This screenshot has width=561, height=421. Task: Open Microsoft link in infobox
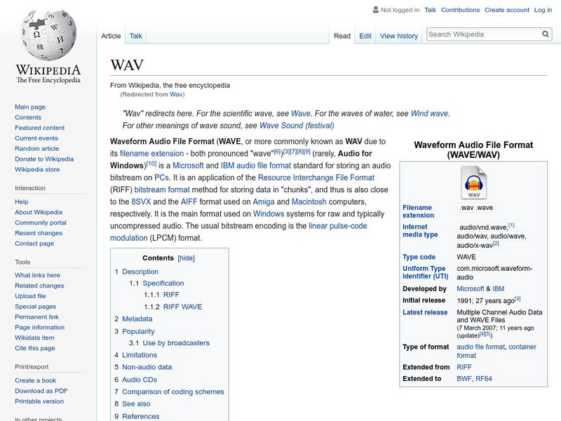(x=471, y=288)
